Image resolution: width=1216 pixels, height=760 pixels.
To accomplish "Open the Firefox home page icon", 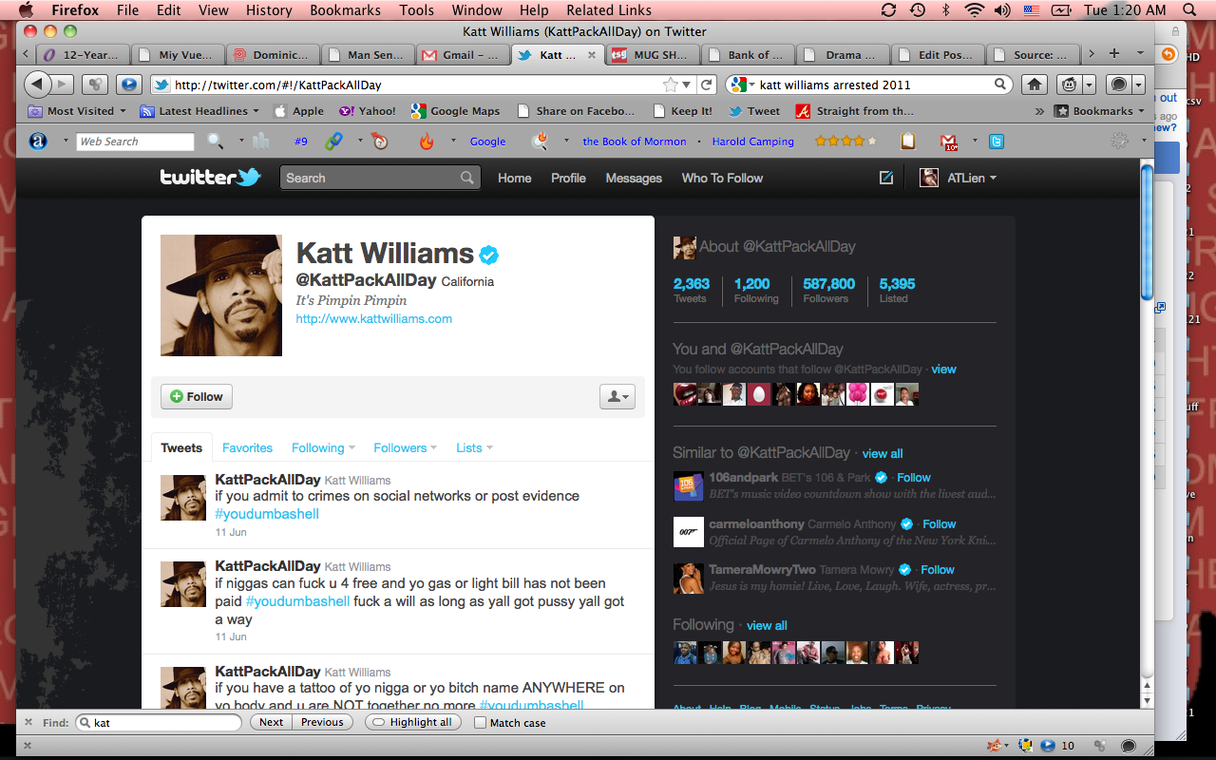I will [x=1034, y=85].
